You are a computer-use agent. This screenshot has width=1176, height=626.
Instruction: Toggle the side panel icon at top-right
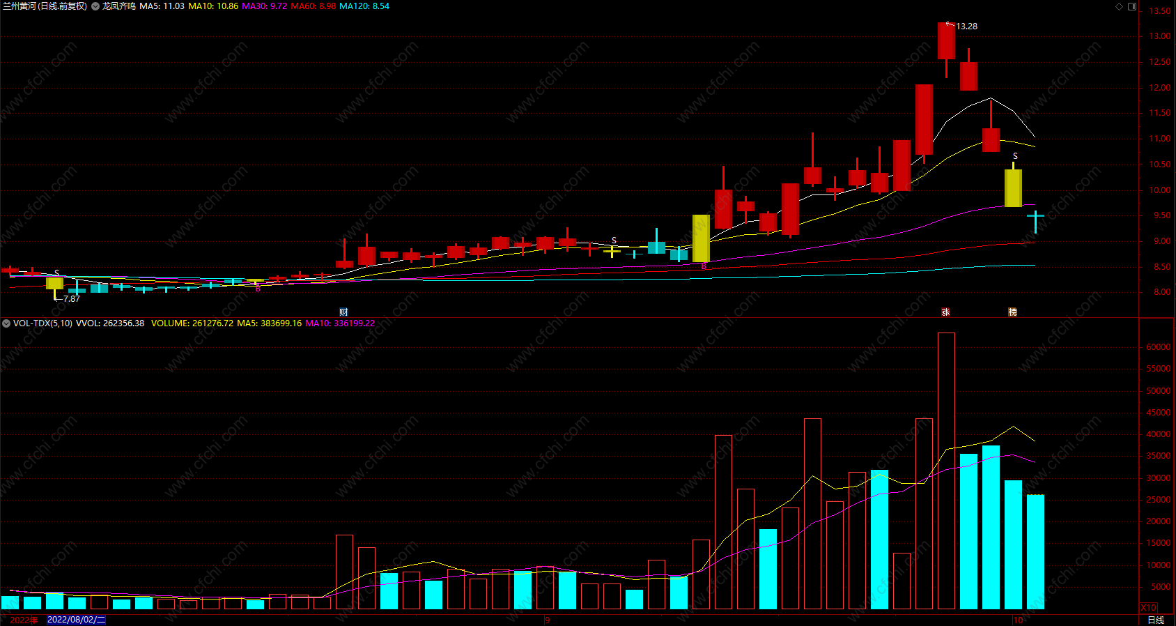tap(1132, 6)
